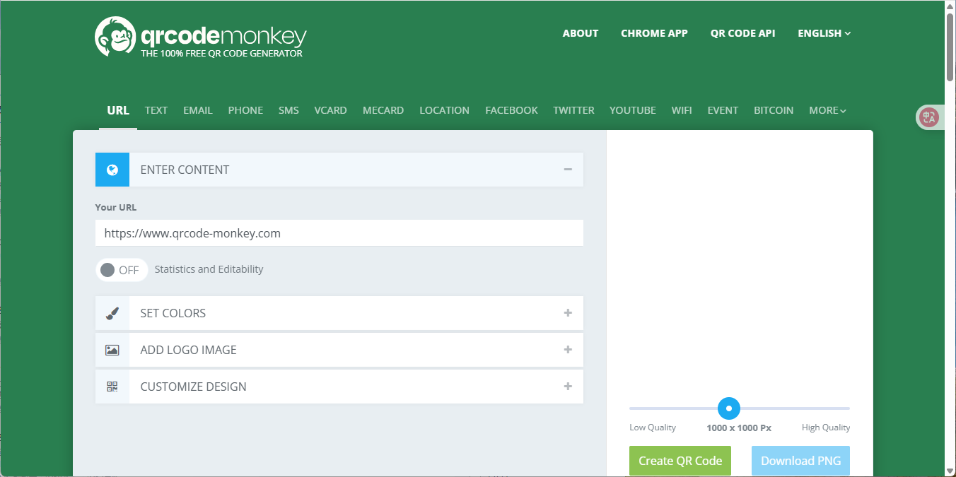Viewport: 956px width, 477px height.
Task: Click the picture icon for Add Logo Image
Action: point(112,350)
